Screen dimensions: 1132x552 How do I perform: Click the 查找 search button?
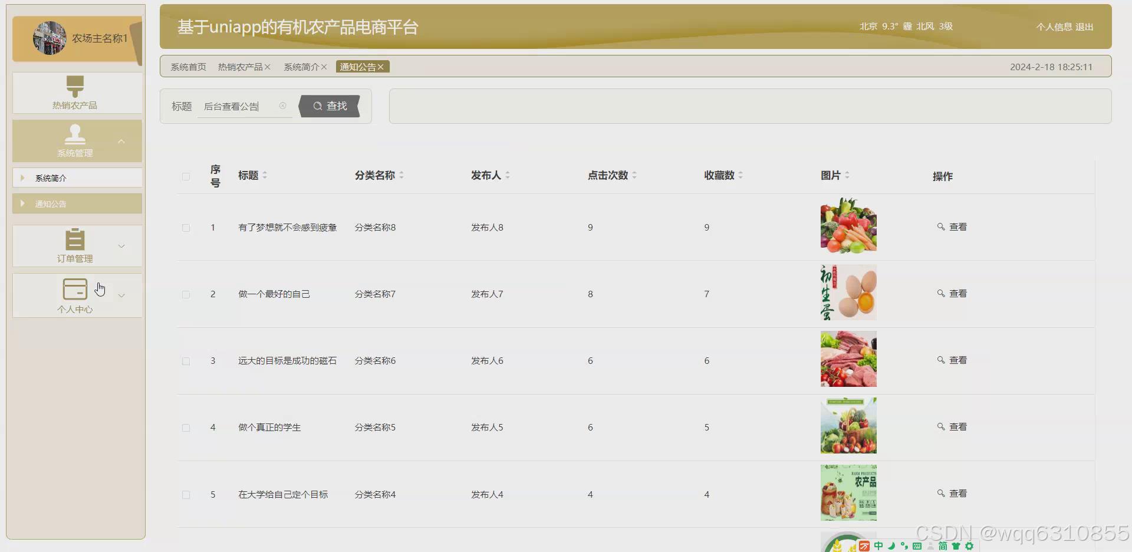click(x=329, y=106)
